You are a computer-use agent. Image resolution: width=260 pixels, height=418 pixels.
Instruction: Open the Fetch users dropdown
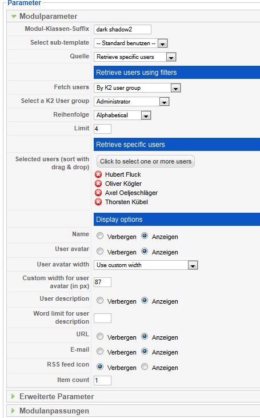137,88
